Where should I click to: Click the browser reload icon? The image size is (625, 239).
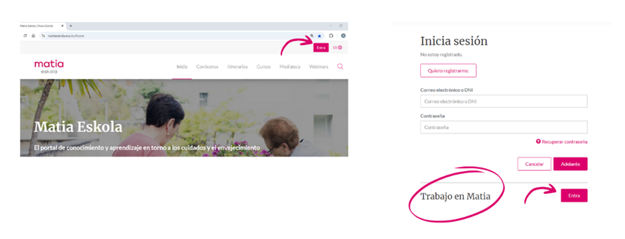(x=25, y=35)
